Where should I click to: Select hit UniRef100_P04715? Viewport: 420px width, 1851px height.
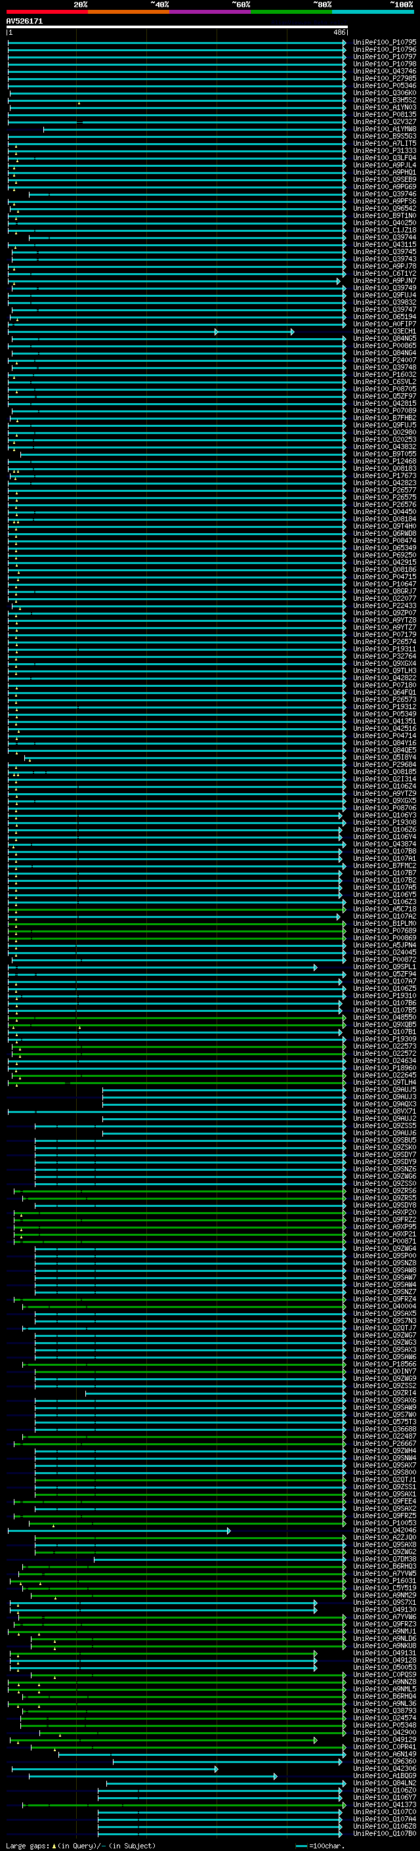(384, 577)
